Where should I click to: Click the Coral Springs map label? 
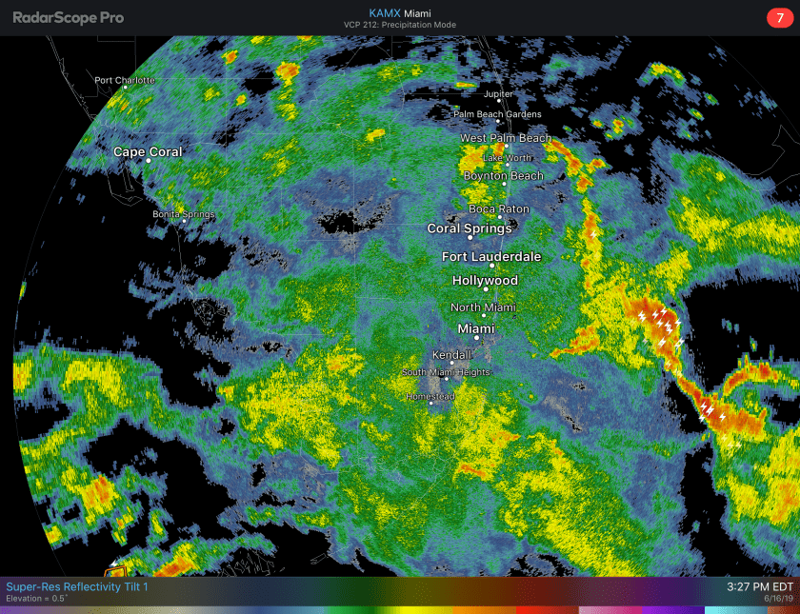(x=470, y=228)
